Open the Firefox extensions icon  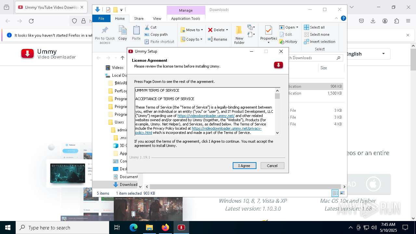(396, 21)
